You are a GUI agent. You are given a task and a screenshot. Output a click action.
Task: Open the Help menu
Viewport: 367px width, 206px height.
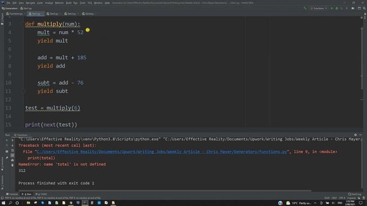click(107, 3)
